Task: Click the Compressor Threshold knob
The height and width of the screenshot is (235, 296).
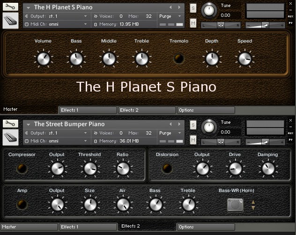Action: click(90, 168)
